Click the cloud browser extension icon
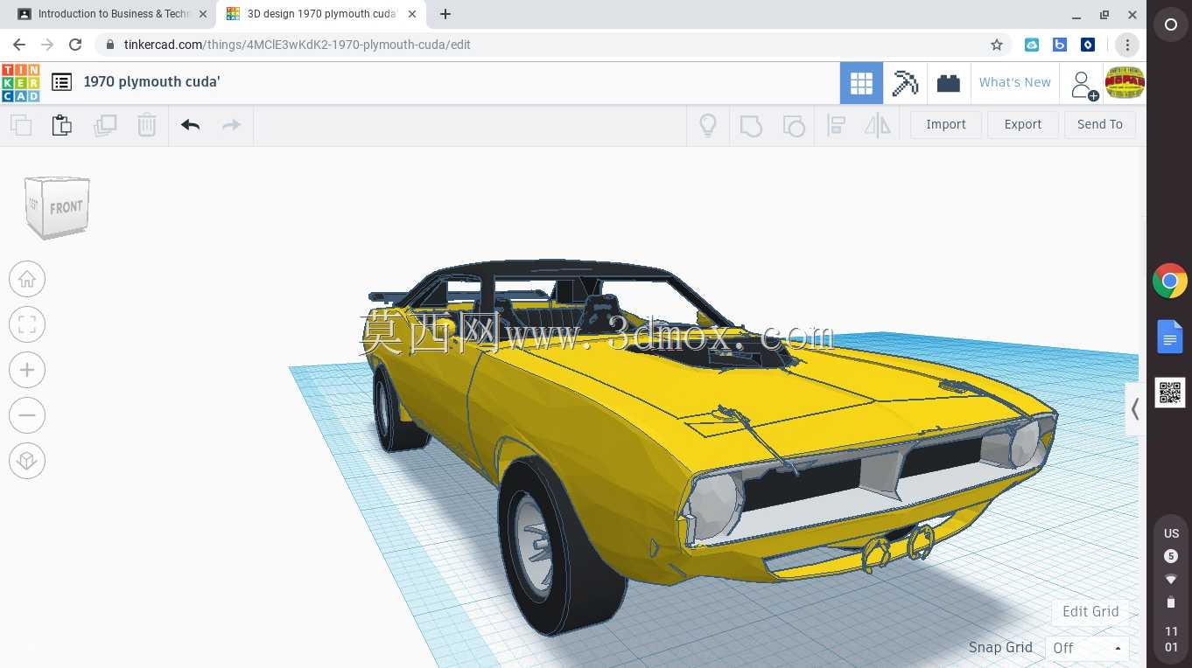This screenshot has width=1192, height=668. (x=1032, y=45)
